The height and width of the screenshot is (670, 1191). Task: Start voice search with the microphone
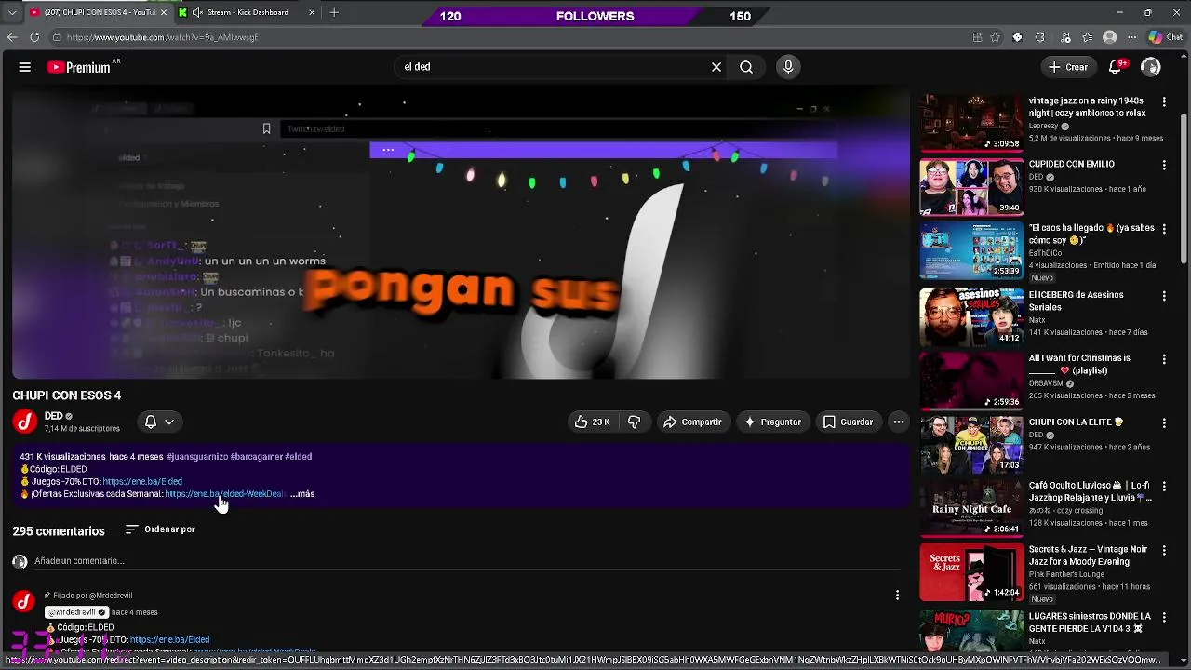(788, 67)
